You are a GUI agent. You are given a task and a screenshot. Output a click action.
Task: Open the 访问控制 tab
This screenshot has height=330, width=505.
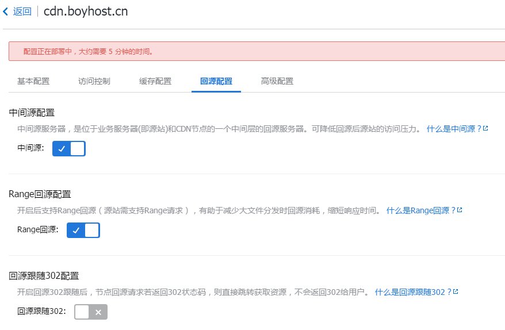[94, 81]
